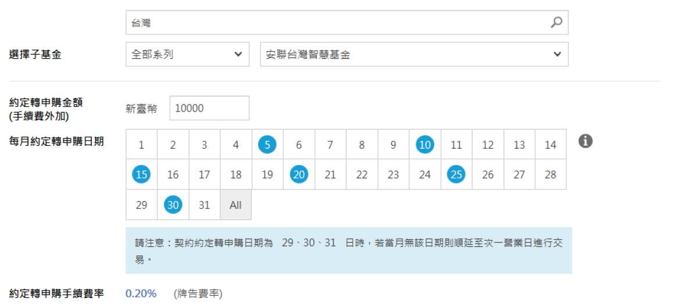Select day 19 in the date grid
The image size is (673, 308).
[x=267, y=174]
